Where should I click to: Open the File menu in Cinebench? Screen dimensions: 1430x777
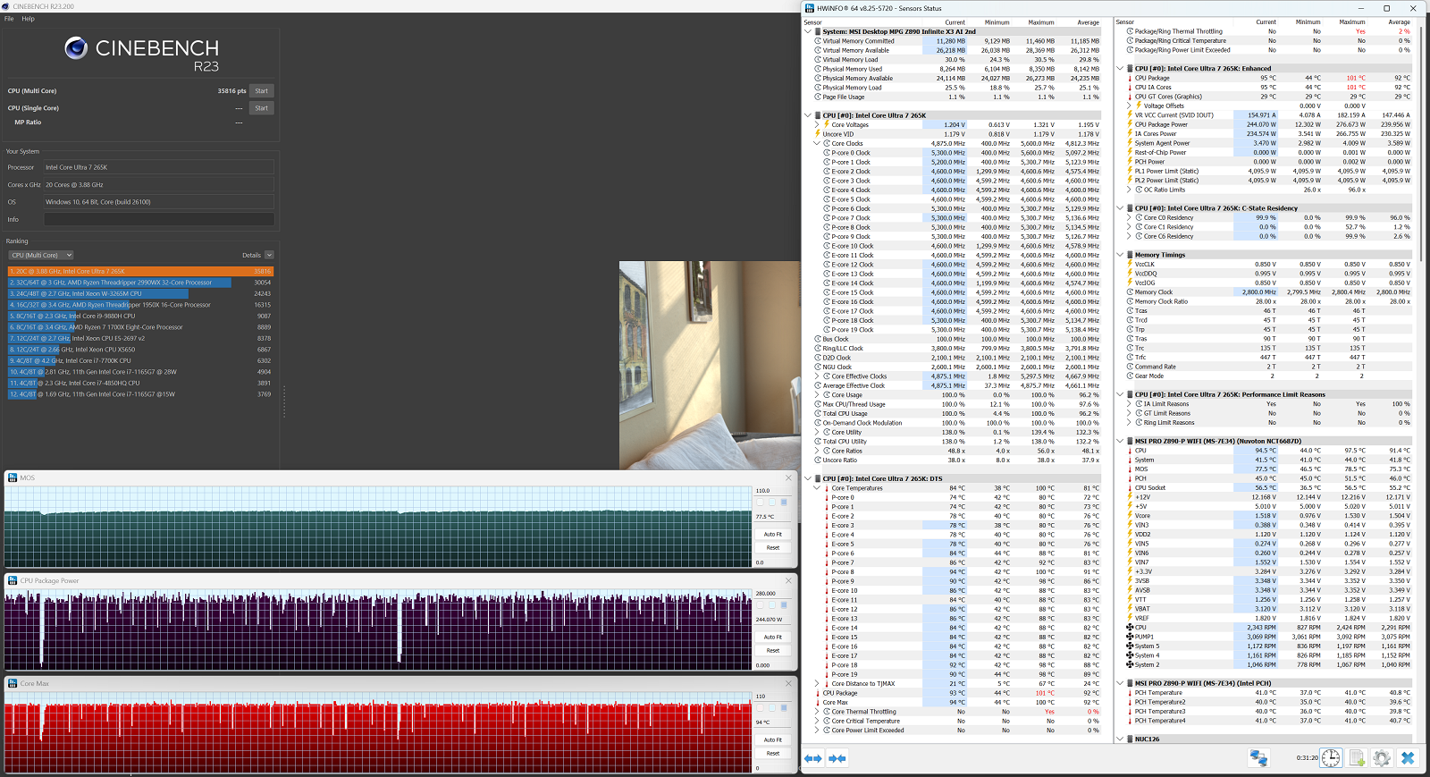click(9, 18)
